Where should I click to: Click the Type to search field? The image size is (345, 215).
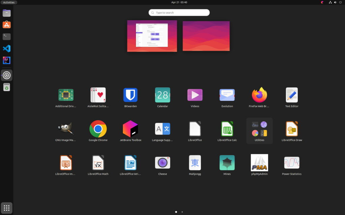[x=179, y=13]
